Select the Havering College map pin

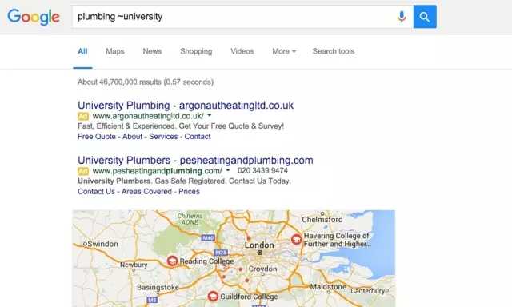coord(296,240)
